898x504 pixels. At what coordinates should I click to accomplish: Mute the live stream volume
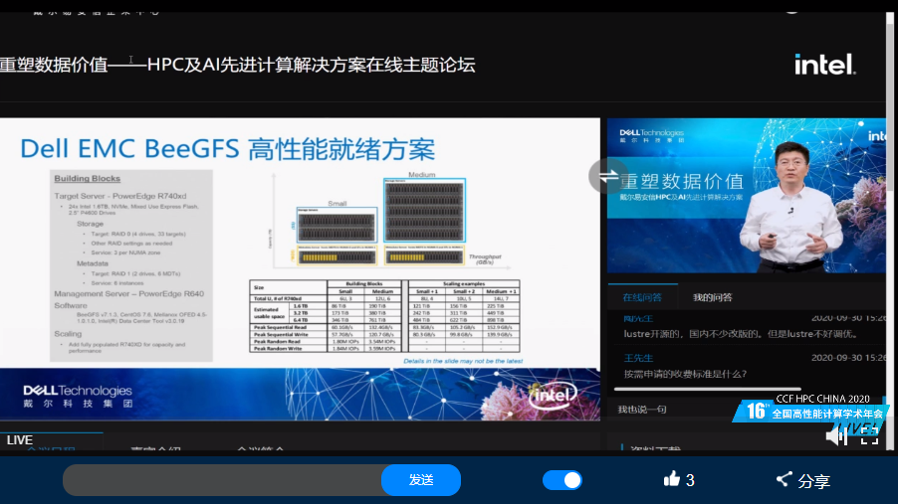coord(835,435)
